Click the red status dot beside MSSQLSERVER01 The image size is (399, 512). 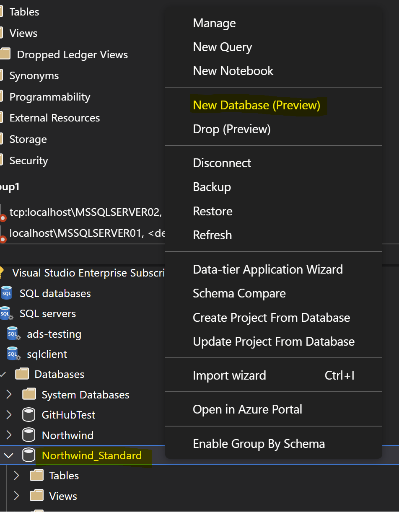coord(2,238)
